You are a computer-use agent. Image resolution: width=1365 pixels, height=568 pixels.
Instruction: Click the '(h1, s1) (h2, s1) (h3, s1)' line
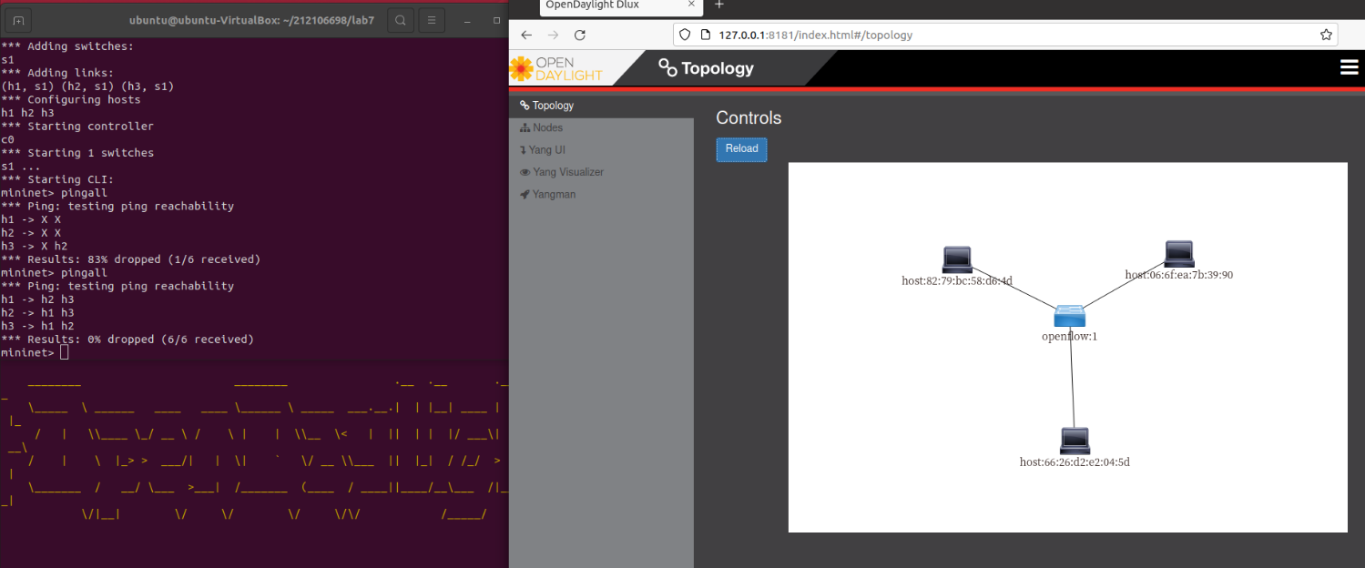87,86
